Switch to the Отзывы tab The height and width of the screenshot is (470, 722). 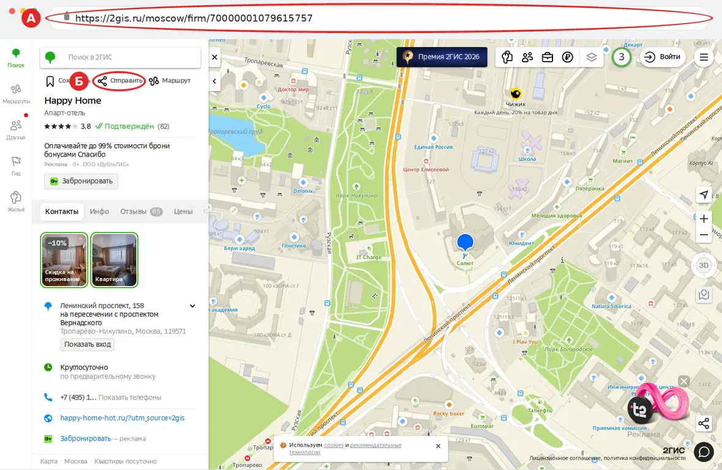coord(141,211)
